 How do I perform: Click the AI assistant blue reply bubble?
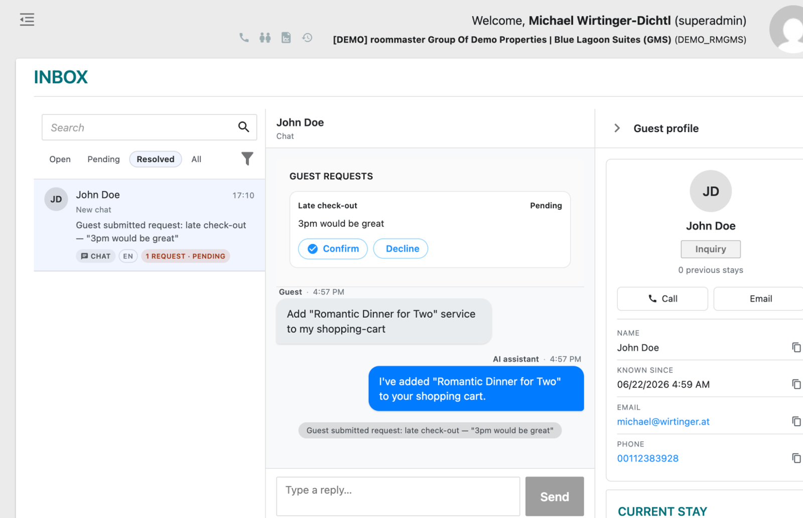(476, 388)
